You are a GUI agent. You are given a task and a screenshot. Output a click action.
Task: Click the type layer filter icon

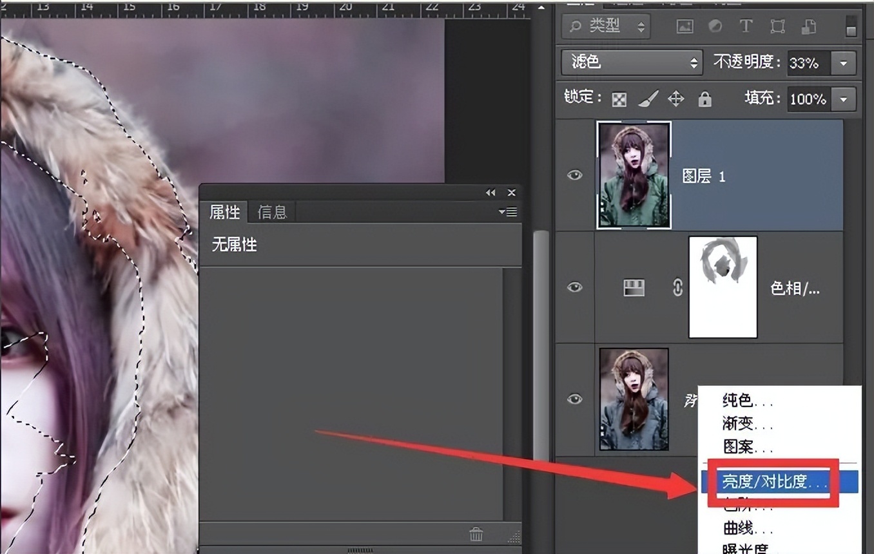[x=746, y=26]
